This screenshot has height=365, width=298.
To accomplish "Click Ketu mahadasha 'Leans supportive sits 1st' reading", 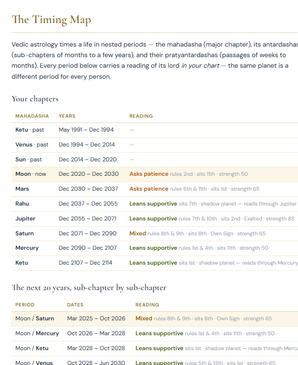I will 213,263.
